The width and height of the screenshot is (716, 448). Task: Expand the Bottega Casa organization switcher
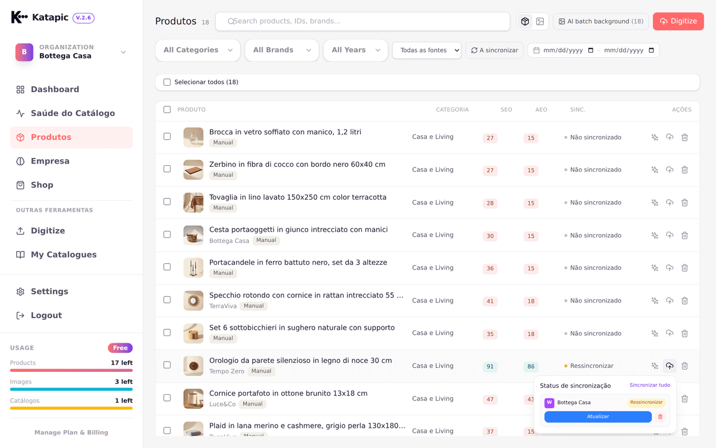tap(71, 52)
